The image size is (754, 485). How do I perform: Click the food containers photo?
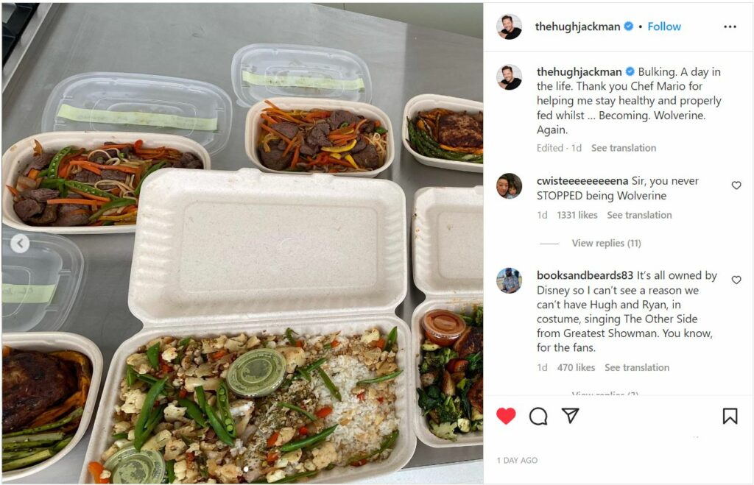242,243
